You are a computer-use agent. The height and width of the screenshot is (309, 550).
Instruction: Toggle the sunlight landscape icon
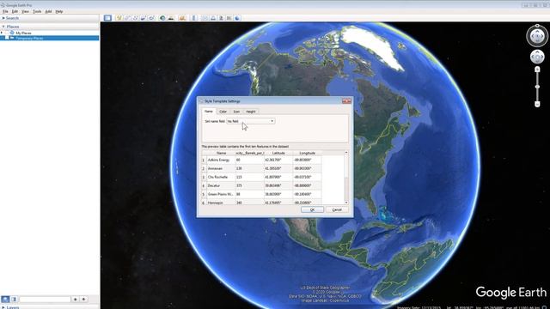[171, 18]
